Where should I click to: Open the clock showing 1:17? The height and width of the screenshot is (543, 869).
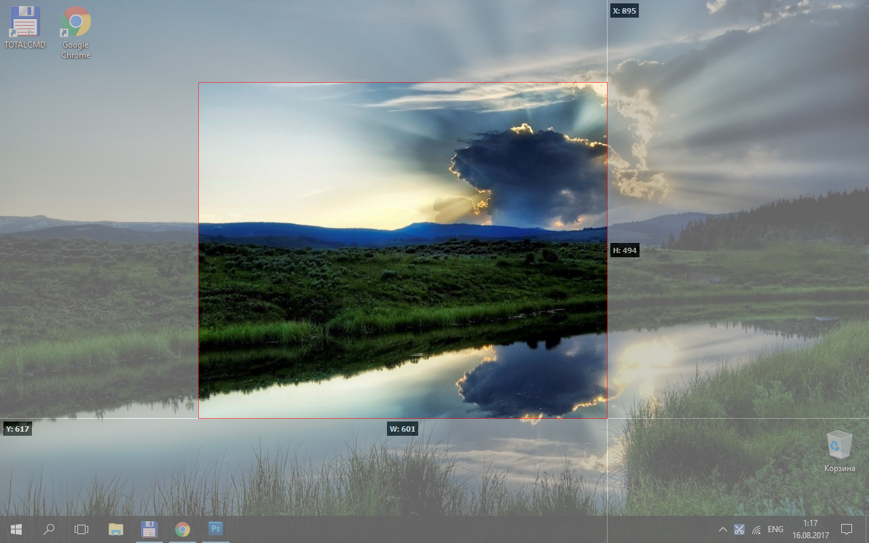(x=809, y=529)
